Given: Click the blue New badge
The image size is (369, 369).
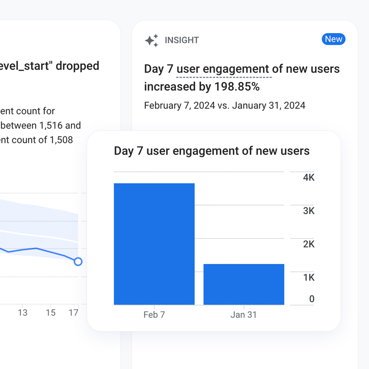Looking at the screenshot, I should coord(333,39).
